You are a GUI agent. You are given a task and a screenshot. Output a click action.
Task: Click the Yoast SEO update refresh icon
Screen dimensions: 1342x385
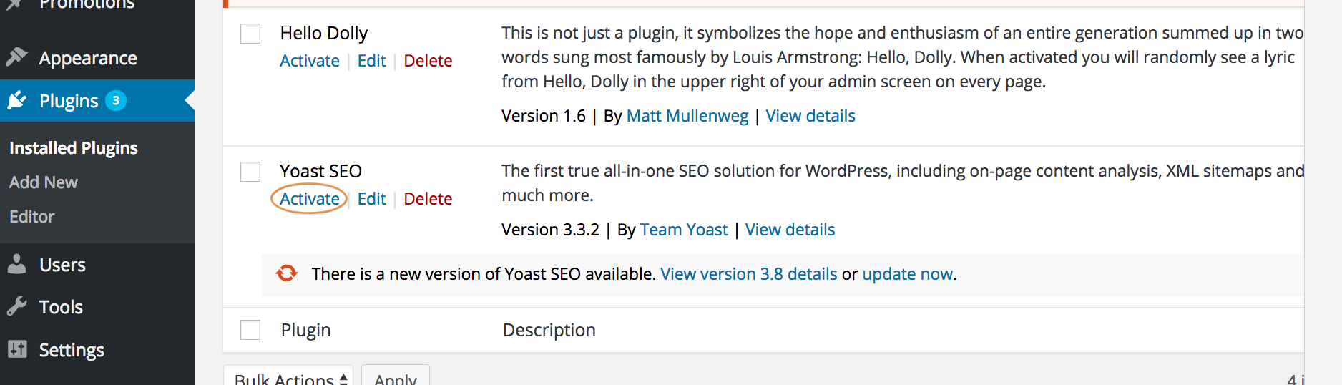pyautogui.click(x=287, y=273)
